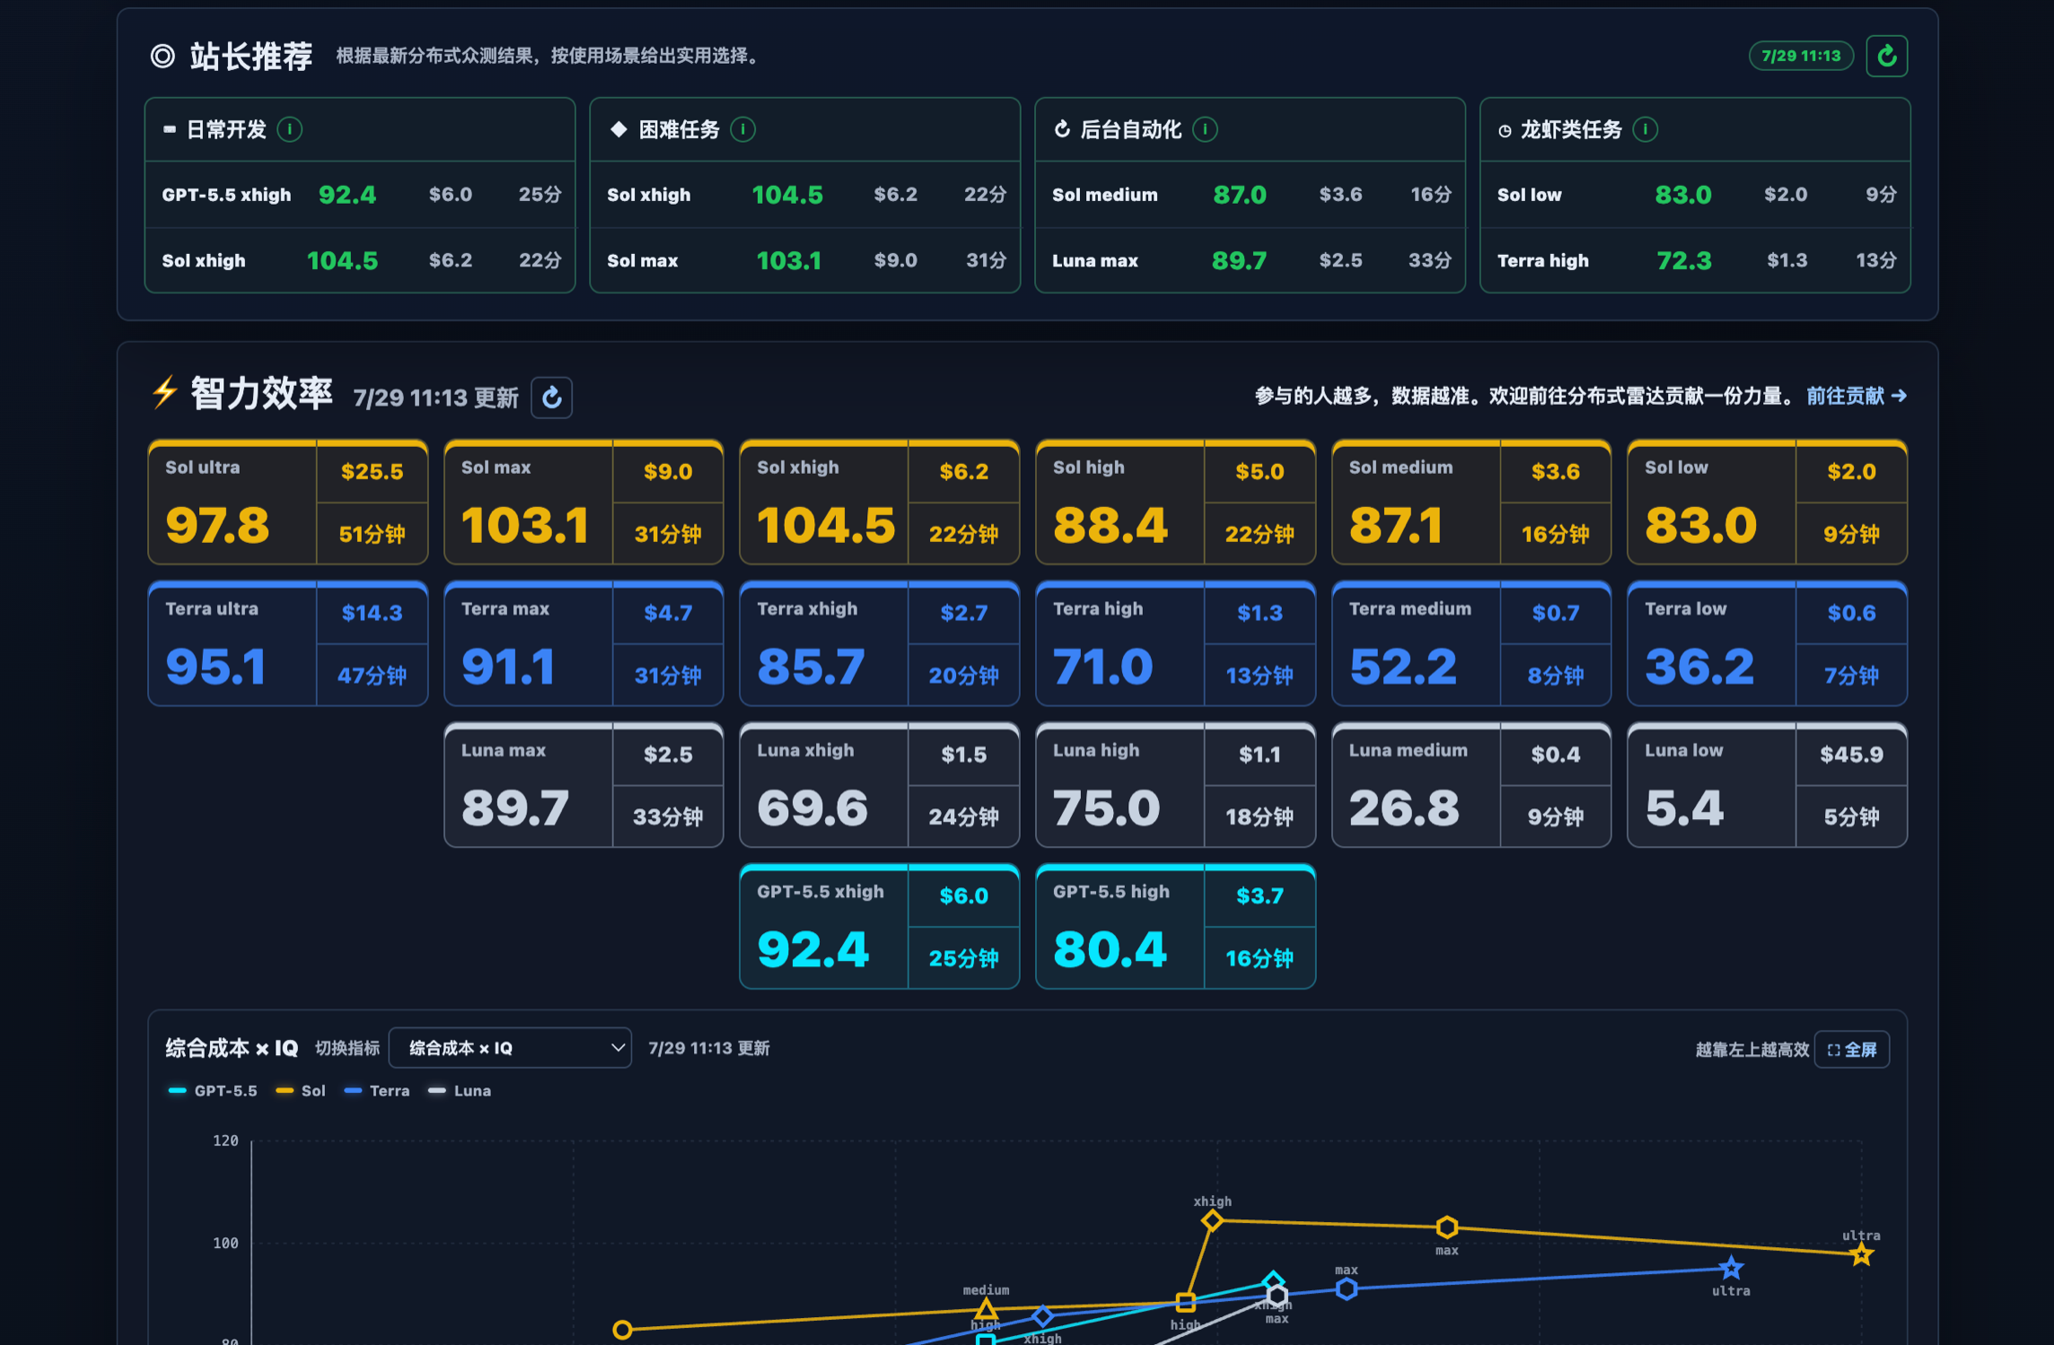Screen dimensions: 2054x1345
Task: Toggle Sol series in chart legend
Action: 301,1091
